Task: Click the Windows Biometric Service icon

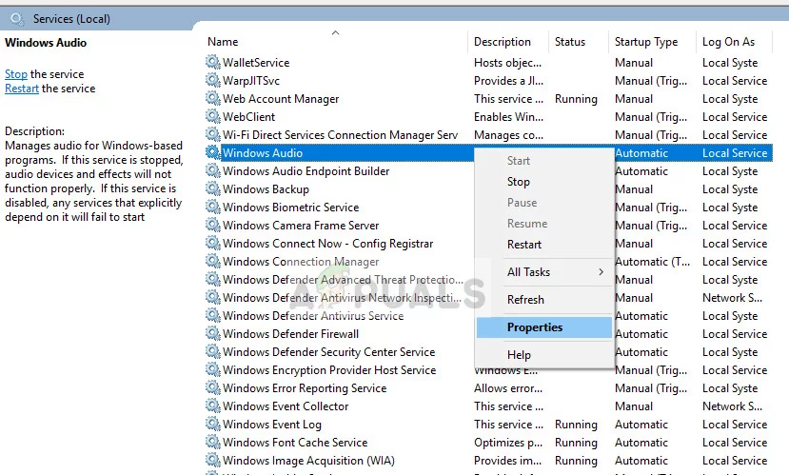Action: [213, 207]
